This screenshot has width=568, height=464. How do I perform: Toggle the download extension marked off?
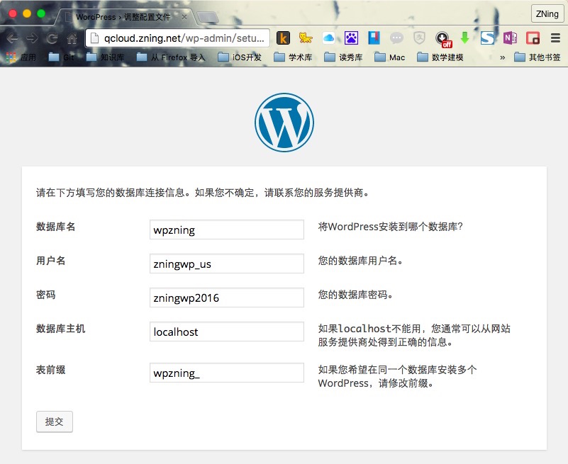[x=443, y=39]
